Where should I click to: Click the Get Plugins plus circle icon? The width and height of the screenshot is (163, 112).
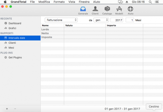click(6, 57)
